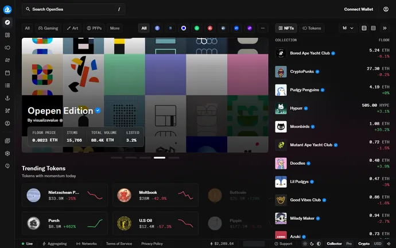The width and height of the screenshot is (396, 248).
Task: Go to the last carousel slide indicator
Action: tap(174, 158)
